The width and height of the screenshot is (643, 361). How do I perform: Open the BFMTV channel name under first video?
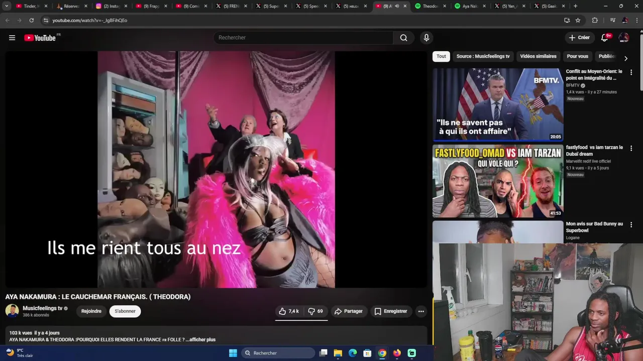click(x=573, y=85)
